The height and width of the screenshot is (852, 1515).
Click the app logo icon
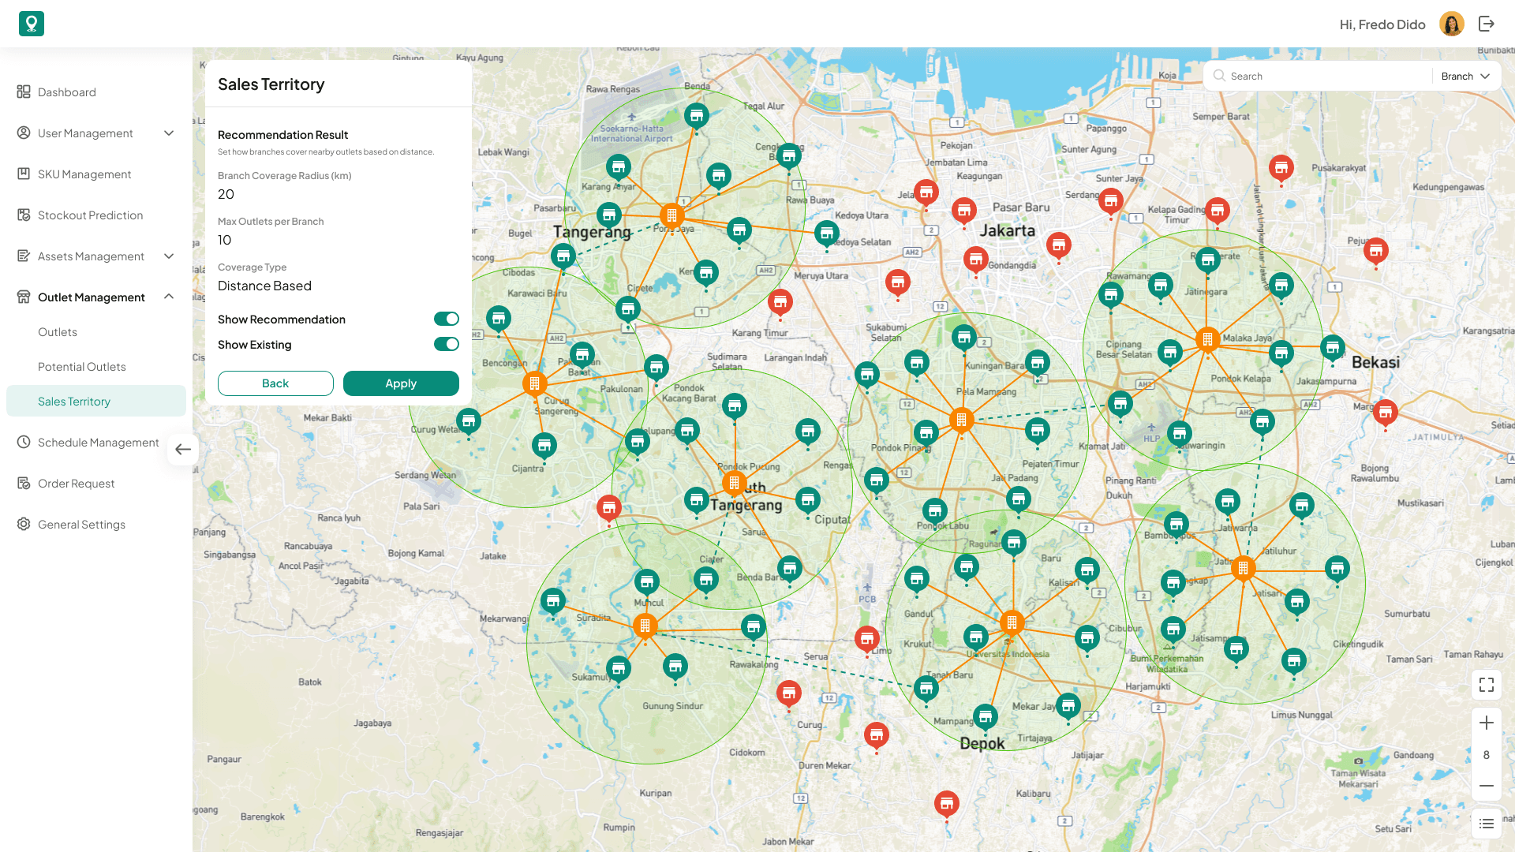coord(32,24)
